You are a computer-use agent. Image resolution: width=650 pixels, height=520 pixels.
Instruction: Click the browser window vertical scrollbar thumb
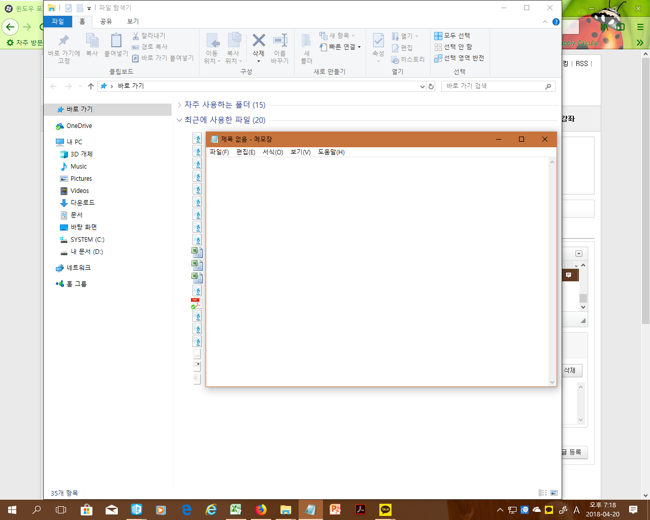tap(645, 192)
